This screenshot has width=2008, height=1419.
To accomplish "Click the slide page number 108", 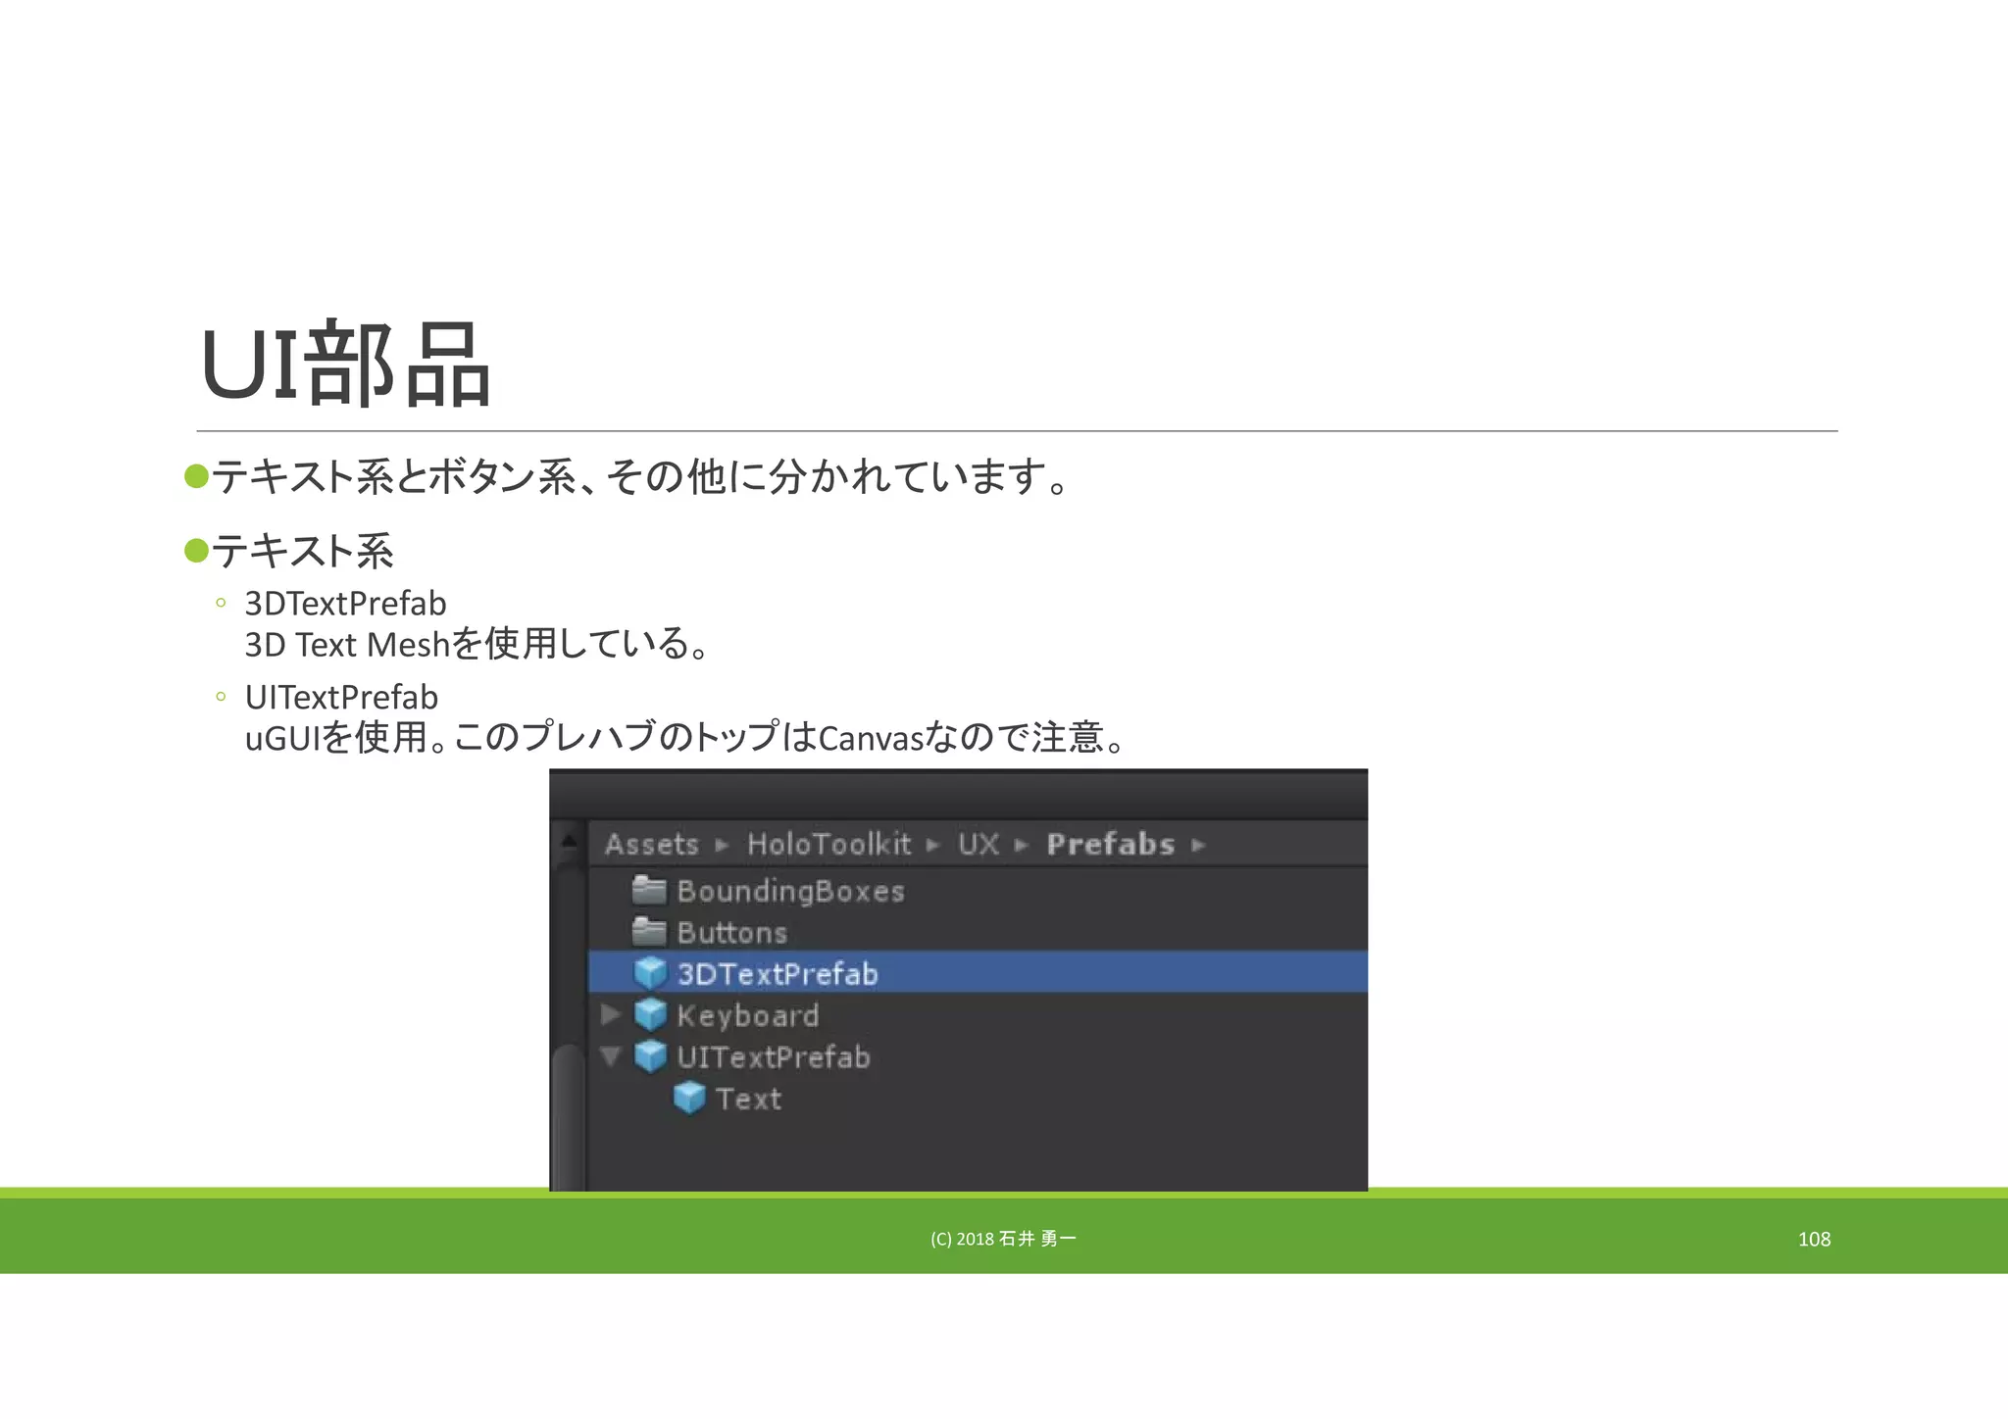I will [1814, 1239].
